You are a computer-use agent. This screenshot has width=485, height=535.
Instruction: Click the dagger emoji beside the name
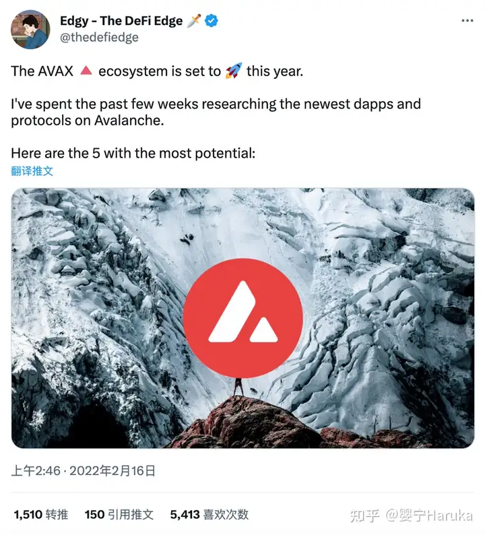pyautogui.click(x=194, y=21)
